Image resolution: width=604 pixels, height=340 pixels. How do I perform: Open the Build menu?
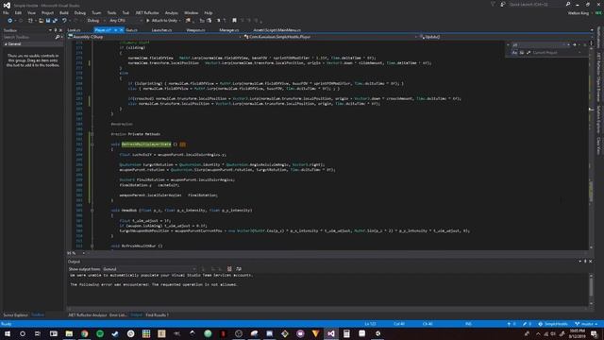64,12
